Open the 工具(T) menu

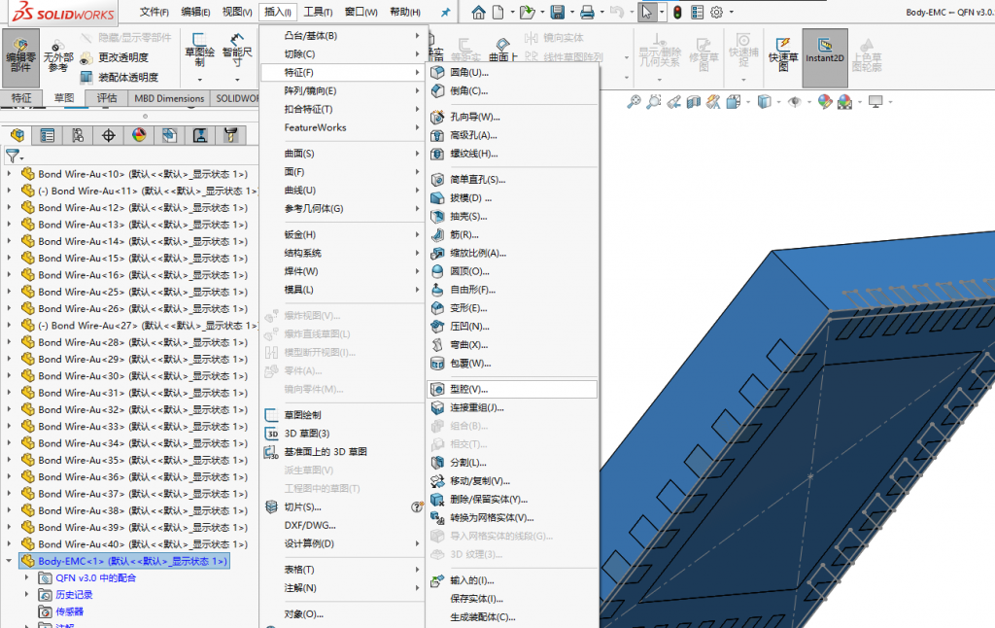coord(318,12)
